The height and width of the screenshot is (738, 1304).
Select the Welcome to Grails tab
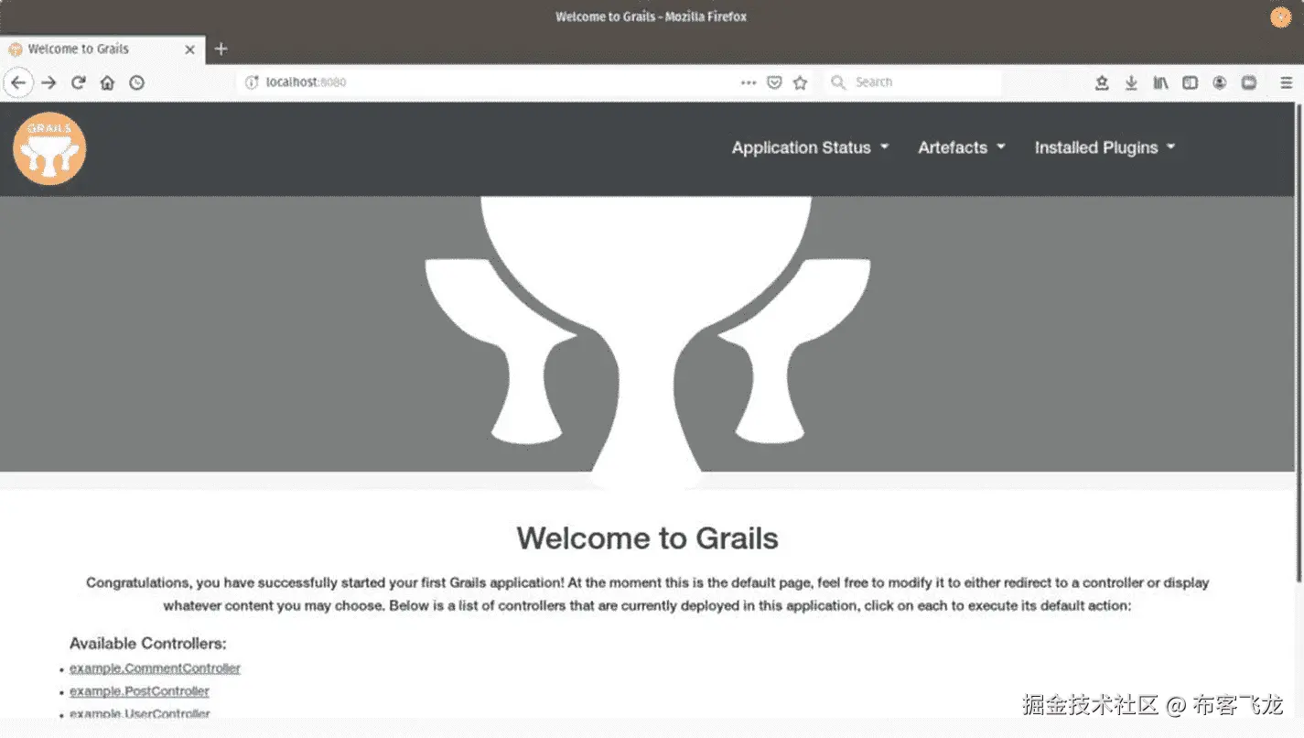(x=102, y=49)
